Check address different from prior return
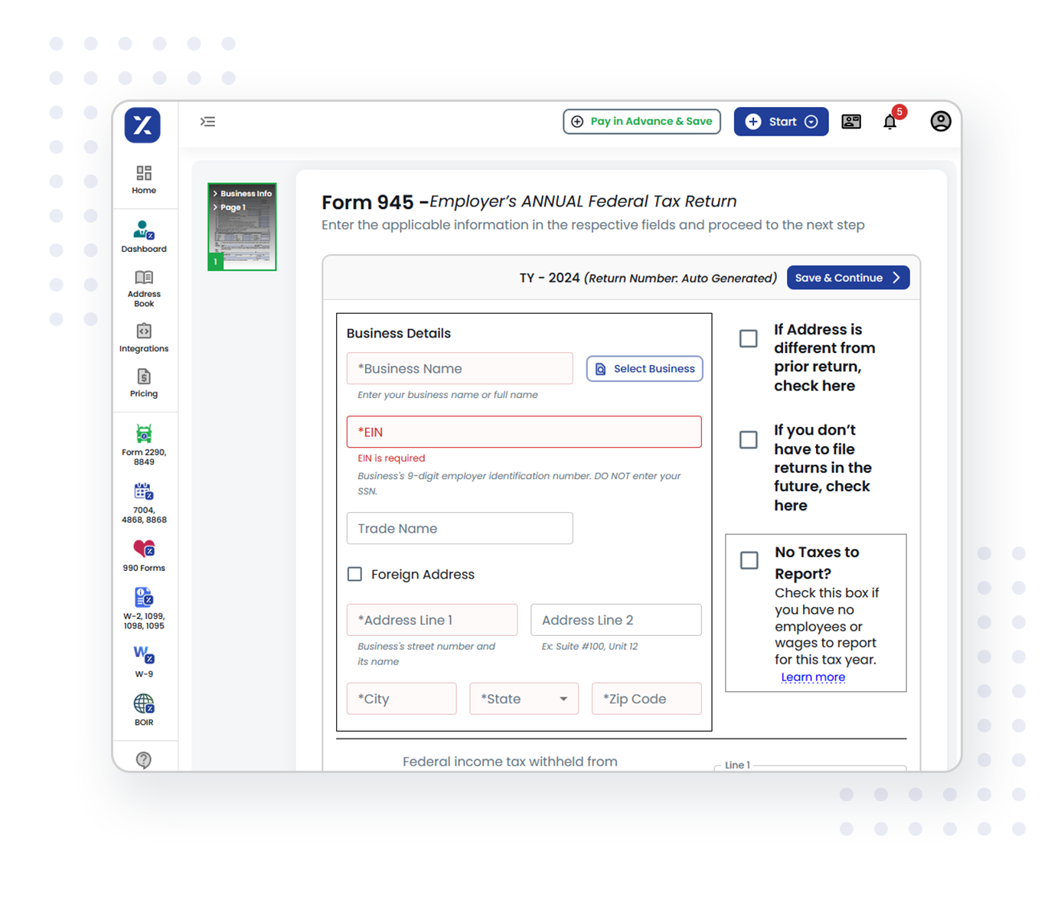The image size is (1051, 907). coord(748,338)
